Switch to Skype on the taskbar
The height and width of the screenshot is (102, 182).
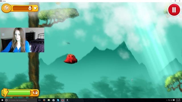[58, 100]
